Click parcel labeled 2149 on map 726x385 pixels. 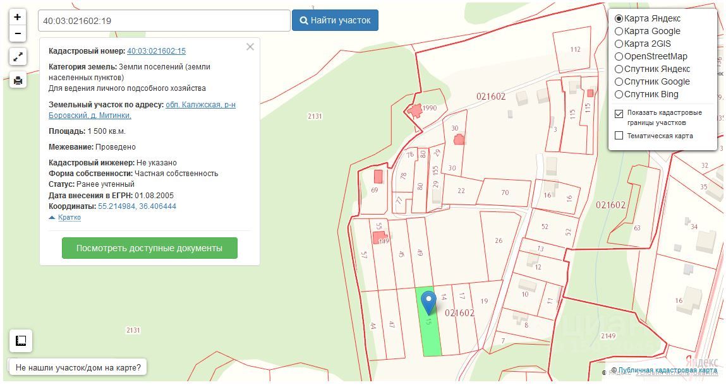608,336
